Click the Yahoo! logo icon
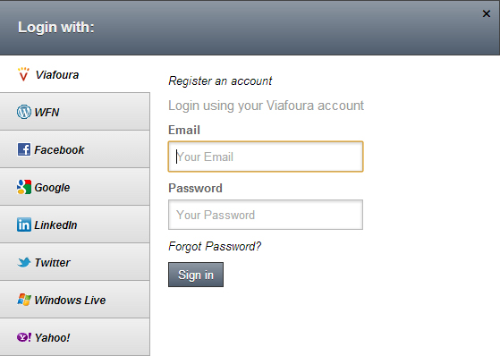The image size is (500, 356). pos(24,337)
